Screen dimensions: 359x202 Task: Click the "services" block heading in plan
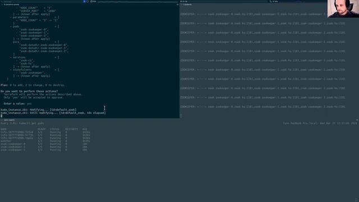click(x=19, y=57)
